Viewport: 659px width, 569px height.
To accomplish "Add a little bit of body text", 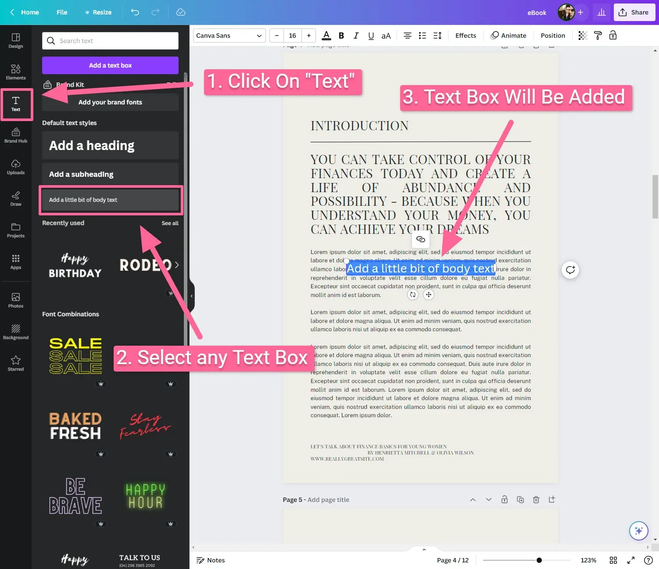I will [110, 200].
